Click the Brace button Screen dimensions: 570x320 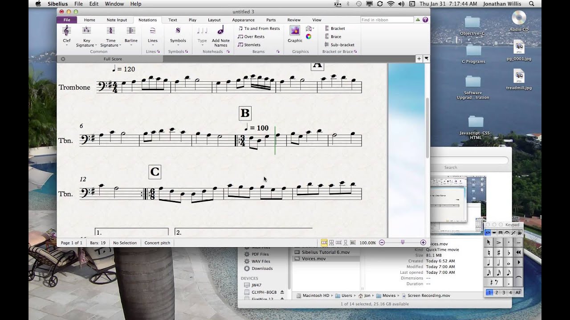pyautogui.click(x=333, y=36)
